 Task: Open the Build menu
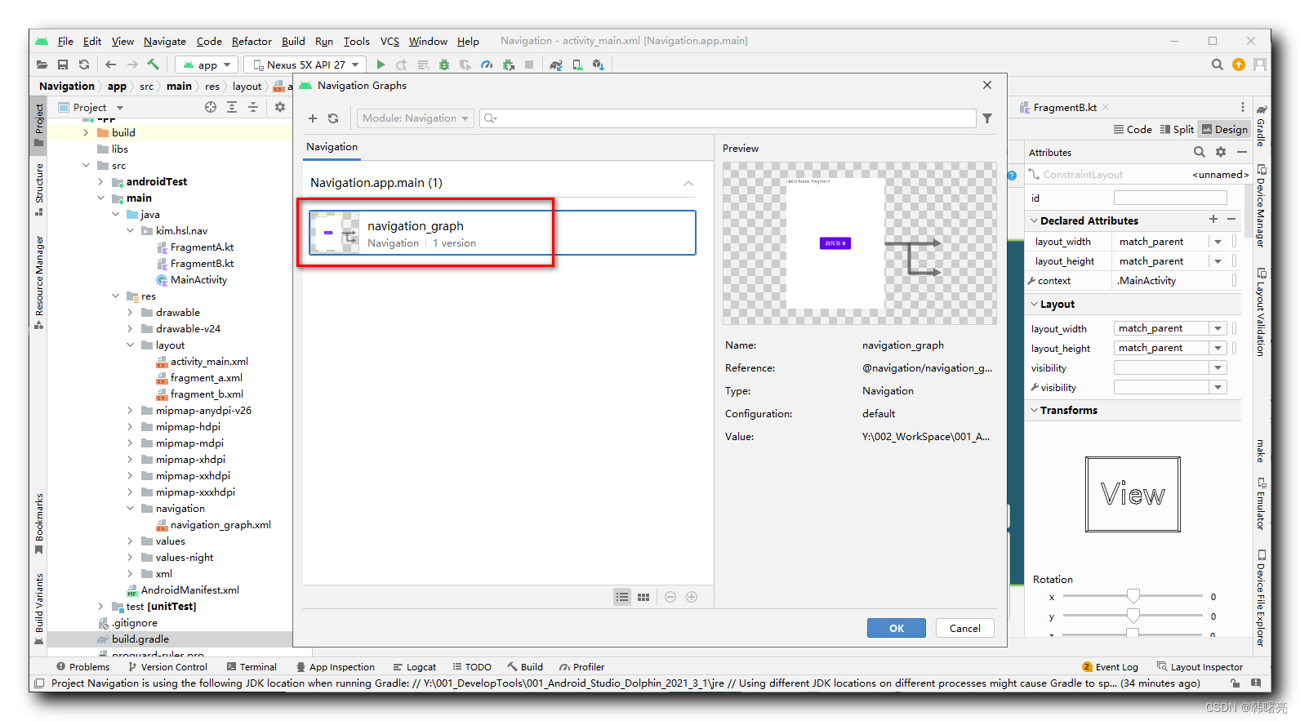tap(293, 41)
